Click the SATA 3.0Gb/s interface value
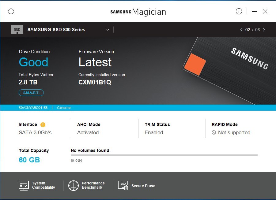276x200 pixels. click(x=35, y=132)
